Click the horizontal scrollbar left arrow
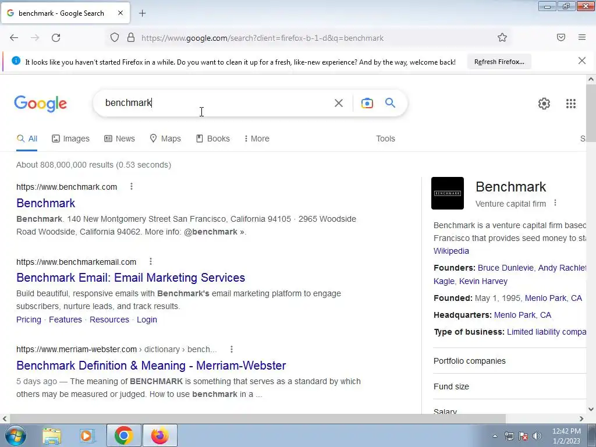The height and width of the screenshot is (447, 596). coord(4,418)
